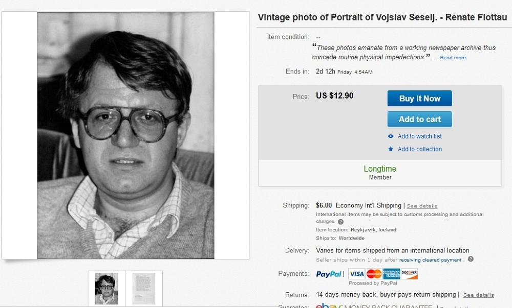Open See details for shipping
Screen dimensions: 512x308
[422, 206]
